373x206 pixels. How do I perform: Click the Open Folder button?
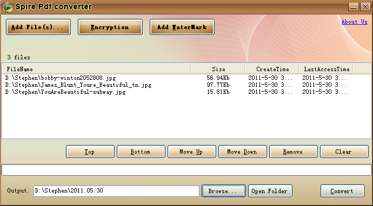[x=270, y=191]
